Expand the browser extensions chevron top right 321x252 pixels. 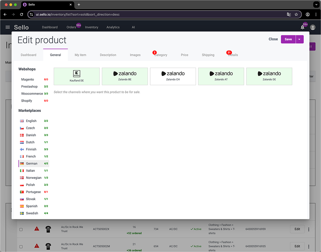click(316, 5)
